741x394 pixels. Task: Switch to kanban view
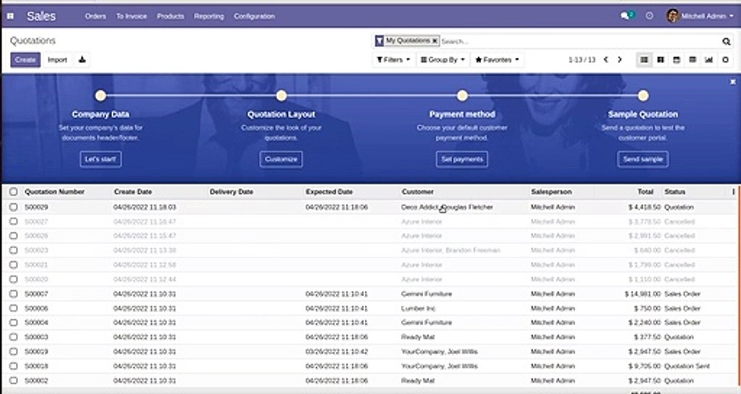click(661, 60)
